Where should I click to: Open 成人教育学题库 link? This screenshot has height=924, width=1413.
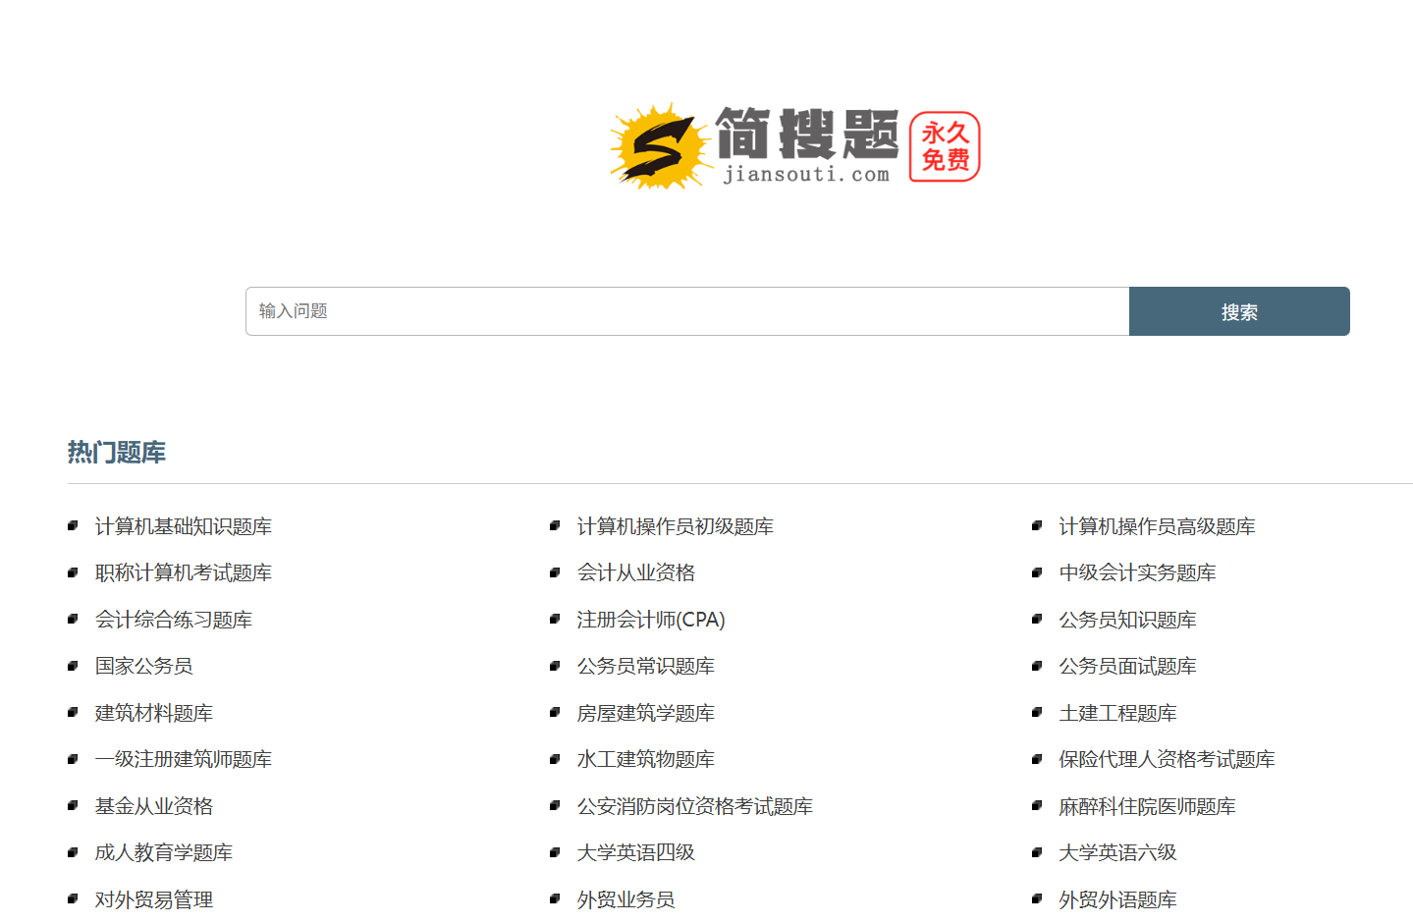(164, 852)
